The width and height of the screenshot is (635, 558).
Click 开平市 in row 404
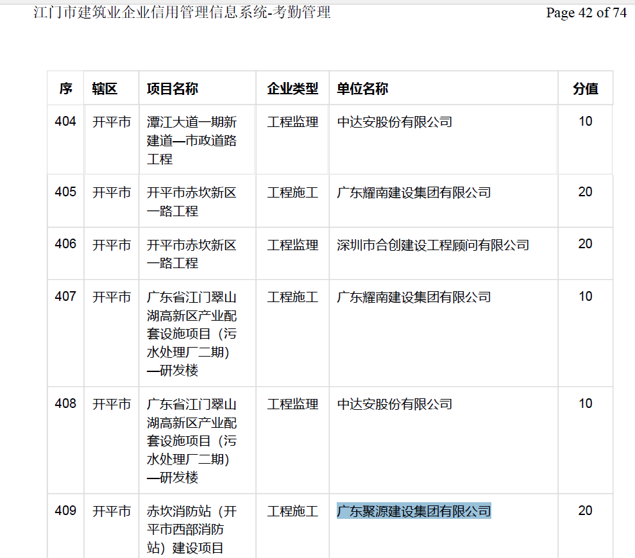click(x=112, y=122)
